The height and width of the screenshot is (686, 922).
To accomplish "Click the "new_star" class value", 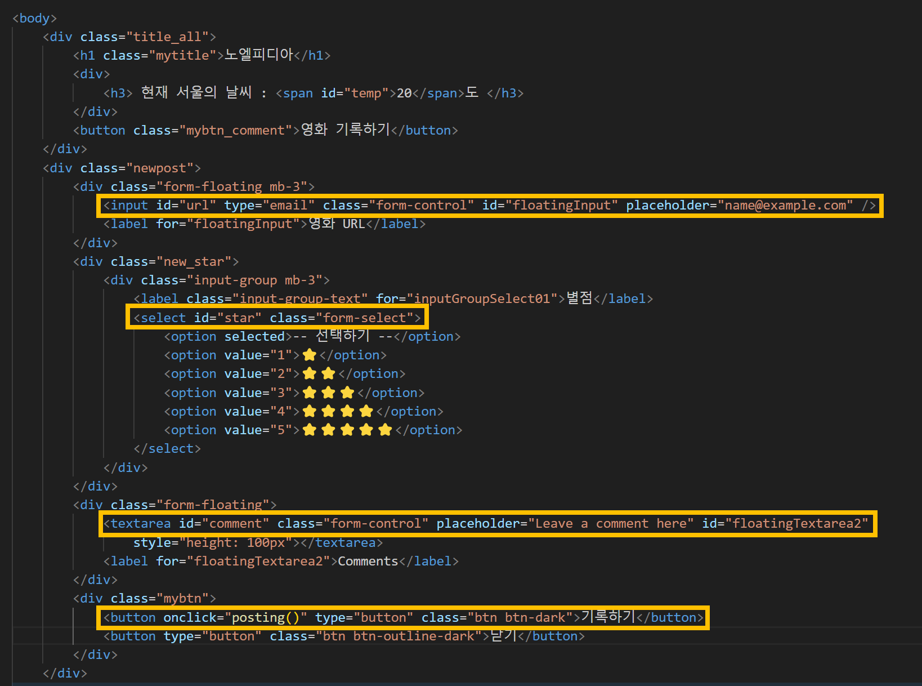I will coord(194,261).
